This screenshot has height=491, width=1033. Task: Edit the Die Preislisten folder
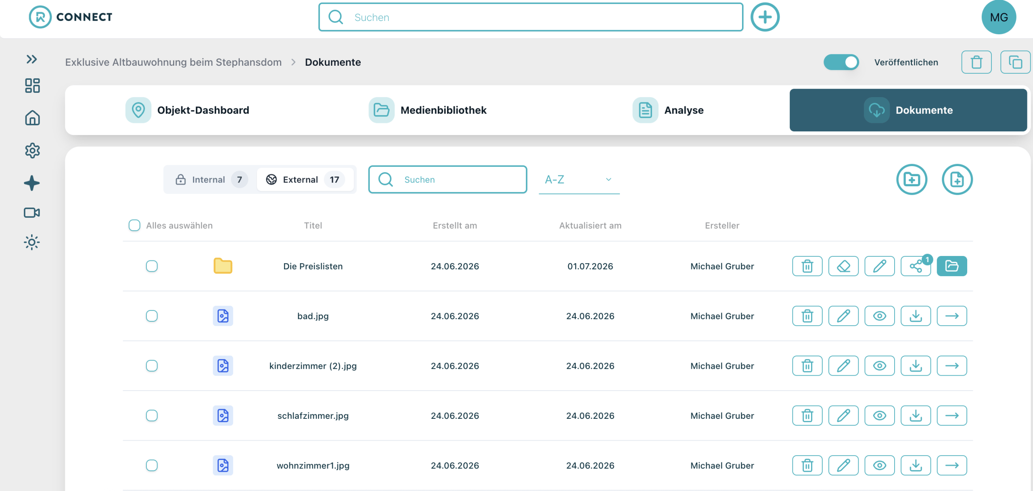coord(879,266)
